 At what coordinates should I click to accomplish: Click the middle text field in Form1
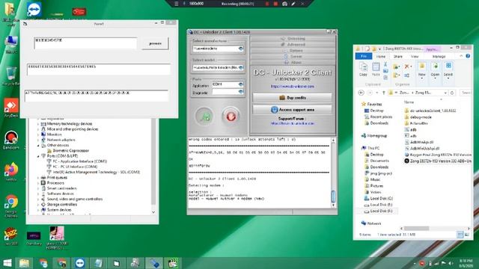coord(98,69)
